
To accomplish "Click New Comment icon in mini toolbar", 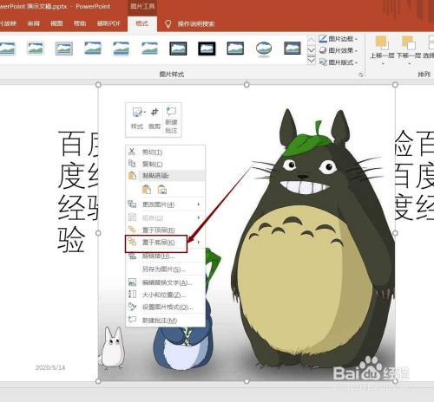I will click(x=171, y=120).
